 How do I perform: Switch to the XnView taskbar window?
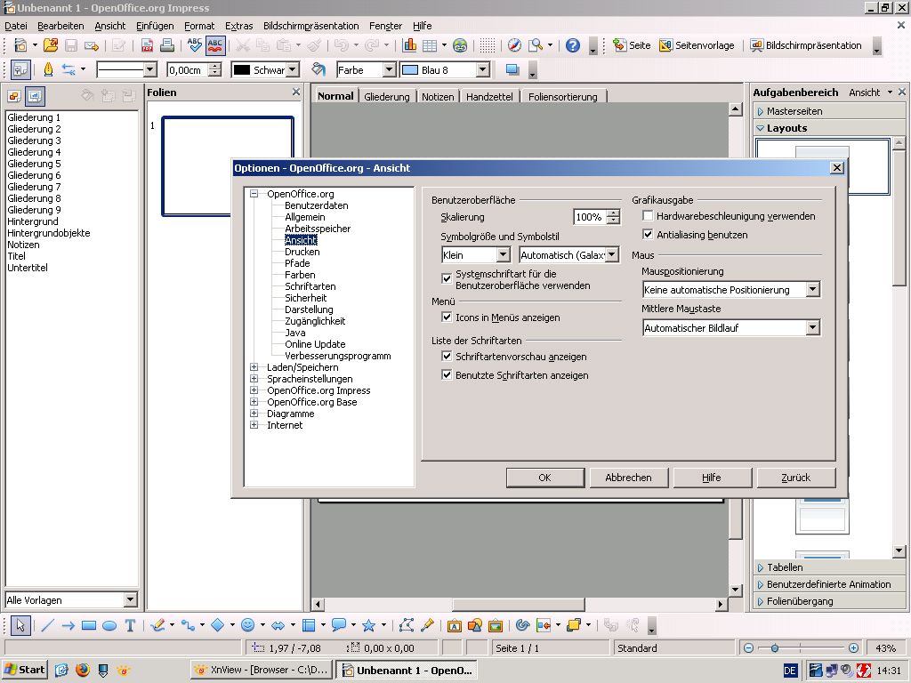tap(262, 670)
